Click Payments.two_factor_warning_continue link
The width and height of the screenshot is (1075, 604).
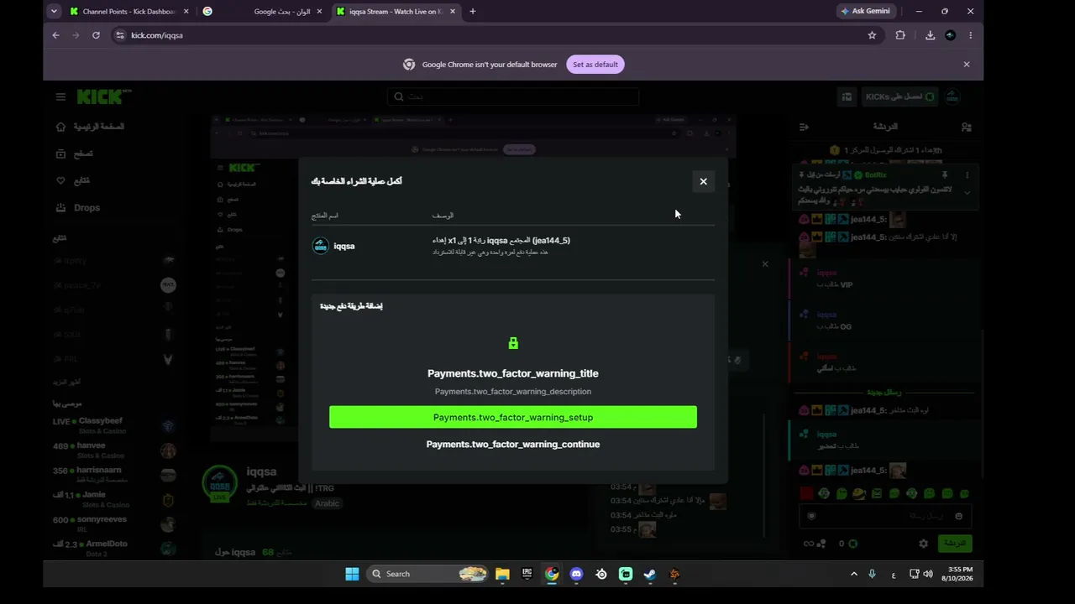tap(513, 444)
